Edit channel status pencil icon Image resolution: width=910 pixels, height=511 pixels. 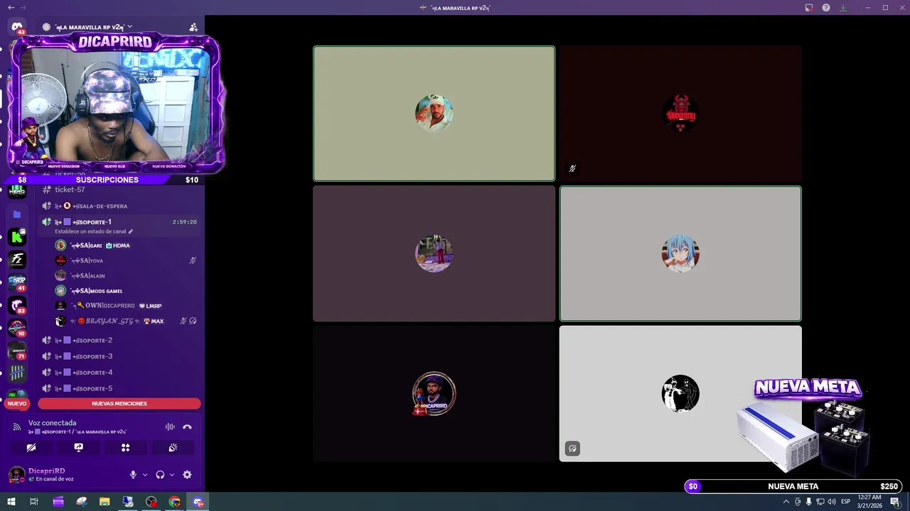(131, 231)
